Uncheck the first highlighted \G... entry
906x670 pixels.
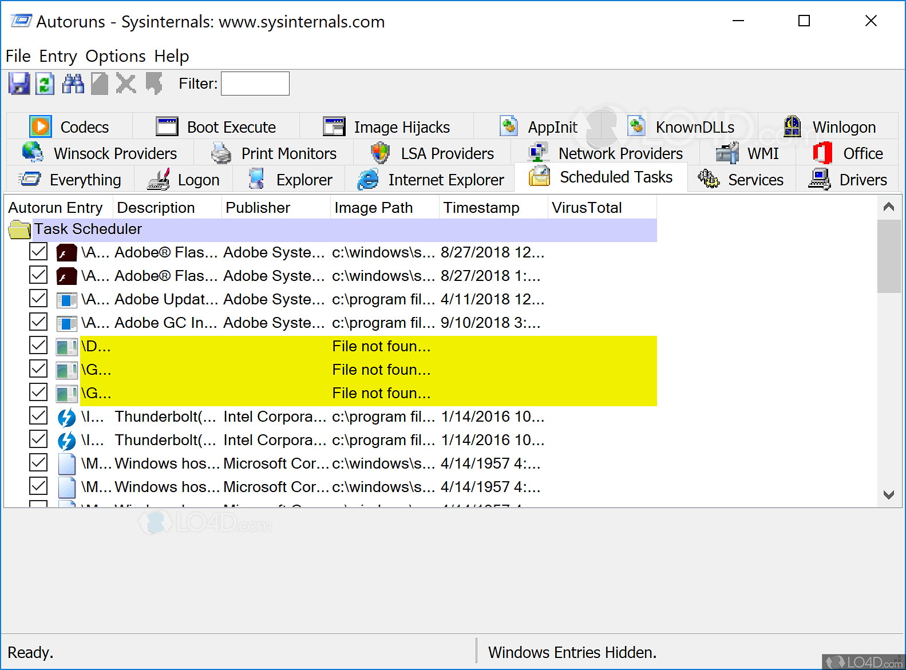(x=38, y=370)
